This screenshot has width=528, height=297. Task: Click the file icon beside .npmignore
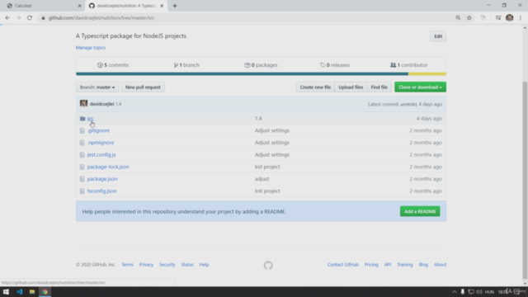[x=82, y=143]
